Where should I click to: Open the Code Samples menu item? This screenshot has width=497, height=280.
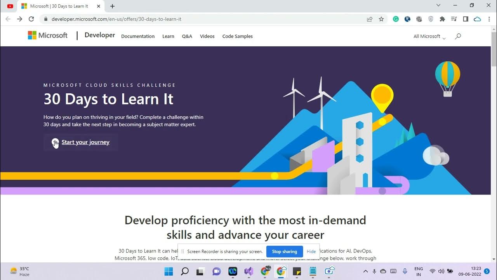(238, 36)
